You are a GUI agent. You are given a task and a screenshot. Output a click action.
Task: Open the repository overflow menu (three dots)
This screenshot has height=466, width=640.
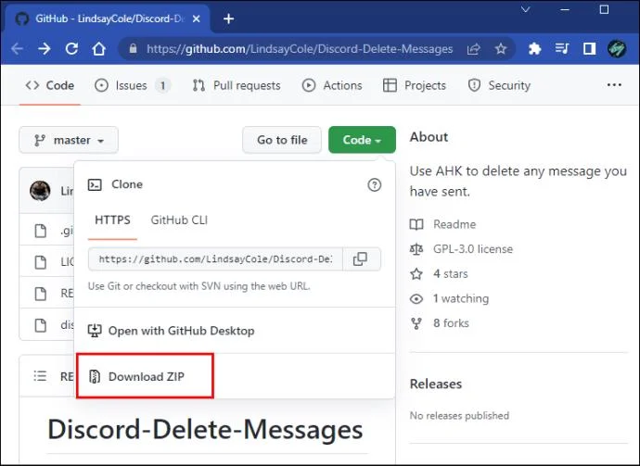click(614, 85)
